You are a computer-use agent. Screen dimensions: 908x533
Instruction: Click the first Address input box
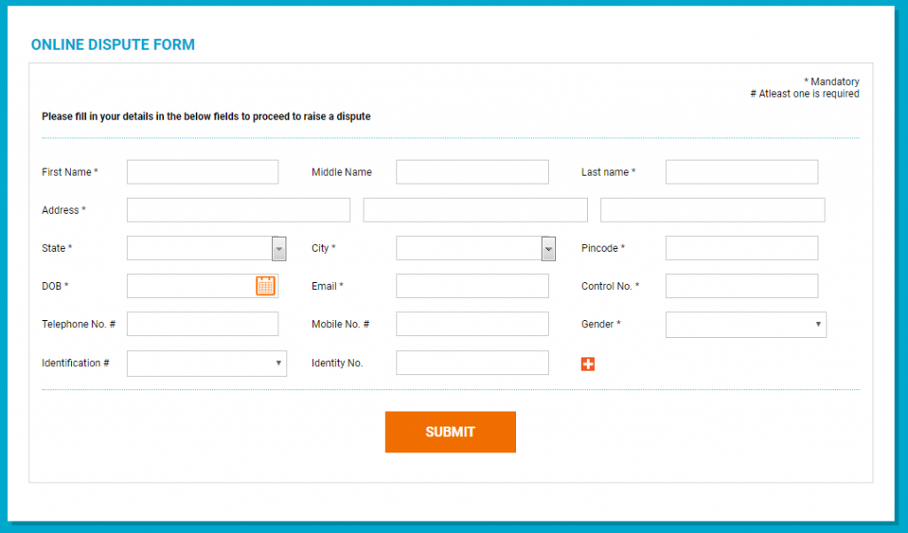pos(238,209)
